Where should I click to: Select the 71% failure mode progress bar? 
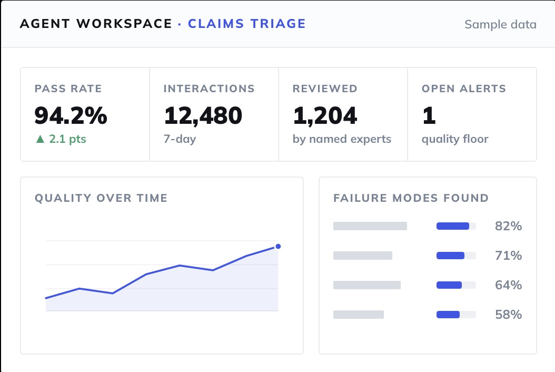point(456,256)
